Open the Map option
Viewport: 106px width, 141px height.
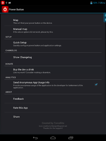[53, 21]
